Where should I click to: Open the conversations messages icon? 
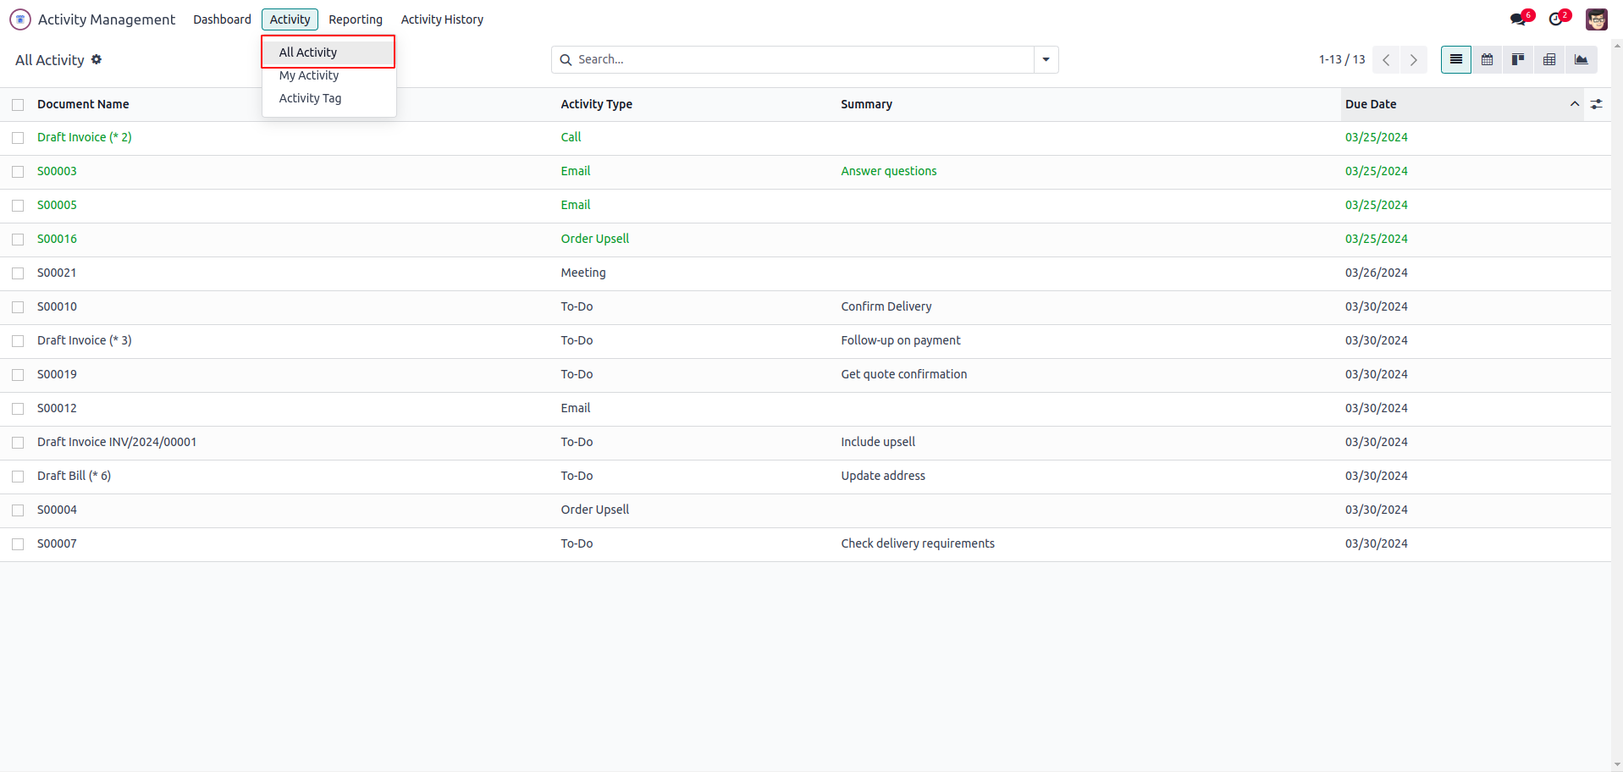click(x=1519, y=19)
